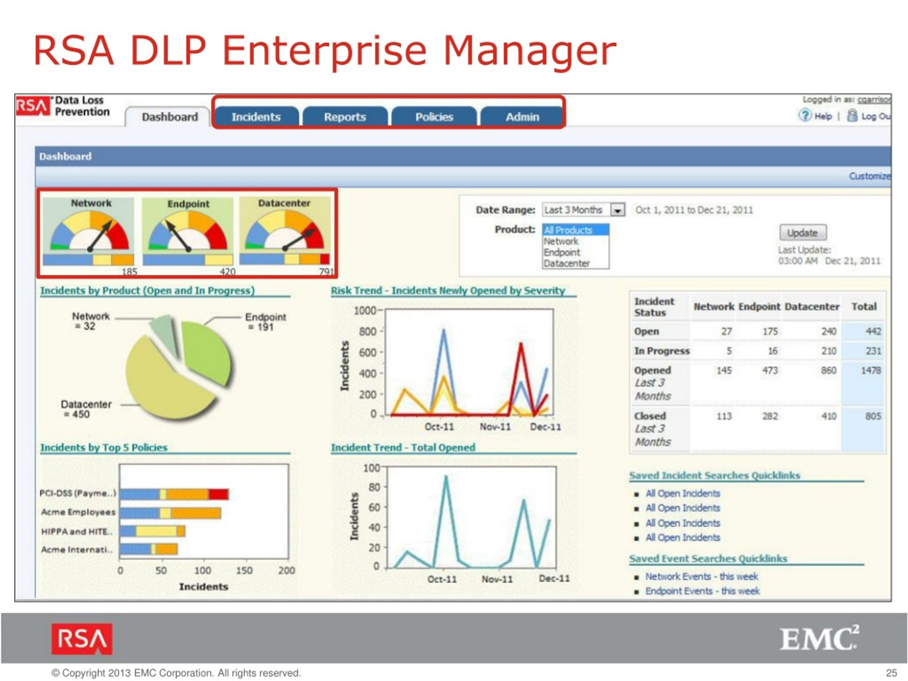
Task: Select All Products in Product list
Action: coord(575,230)
